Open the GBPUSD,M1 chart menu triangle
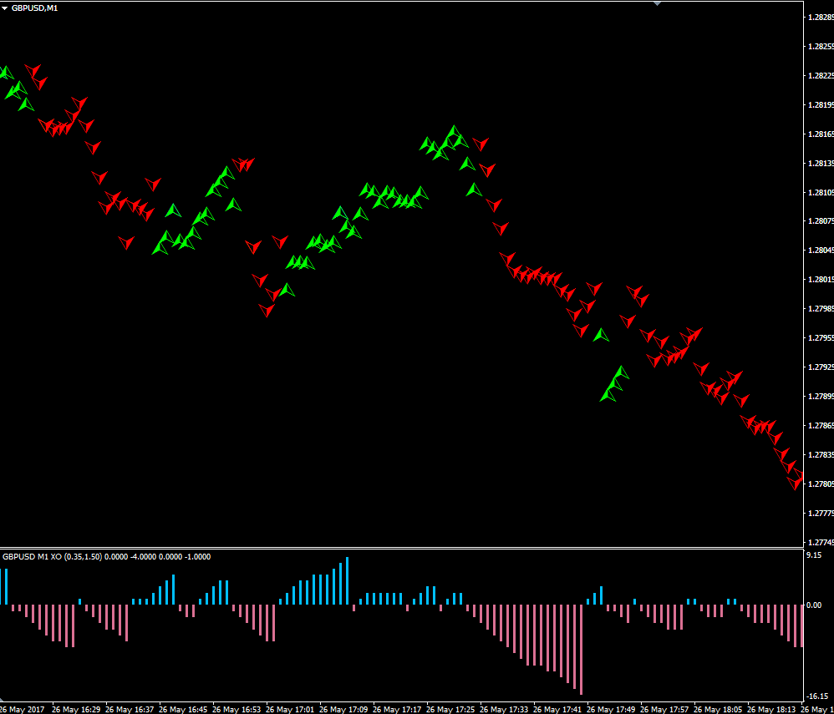Viewport: 834px width, 714px height. [x=5, y=8]
